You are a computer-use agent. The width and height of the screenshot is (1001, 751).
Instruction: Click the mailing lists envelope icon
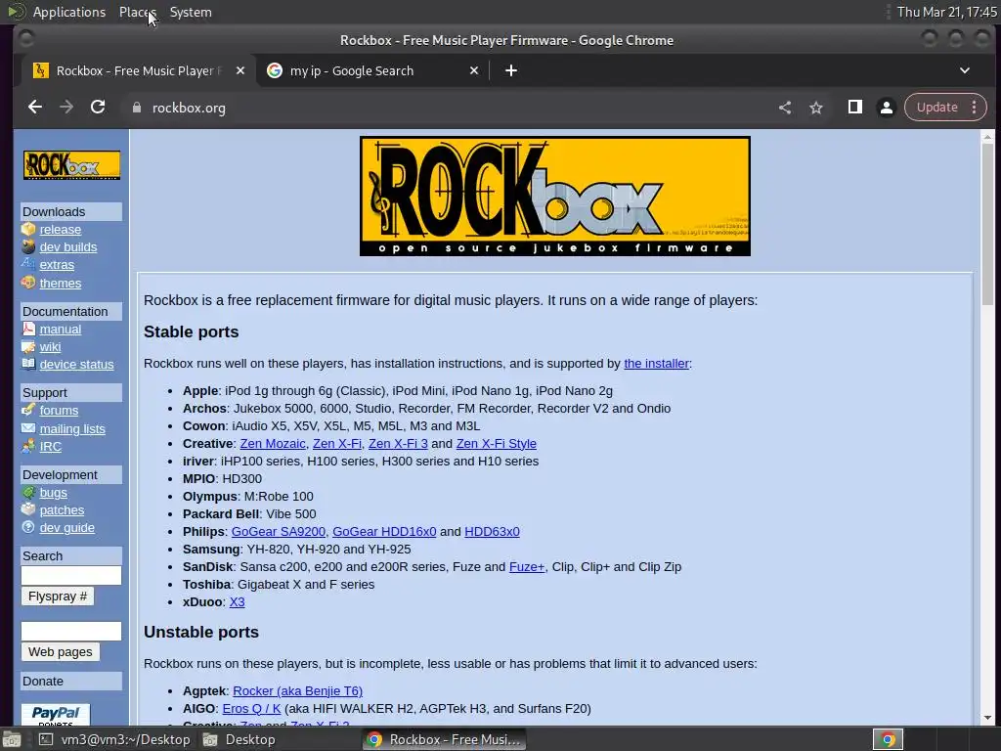click(x=28, y=428)
